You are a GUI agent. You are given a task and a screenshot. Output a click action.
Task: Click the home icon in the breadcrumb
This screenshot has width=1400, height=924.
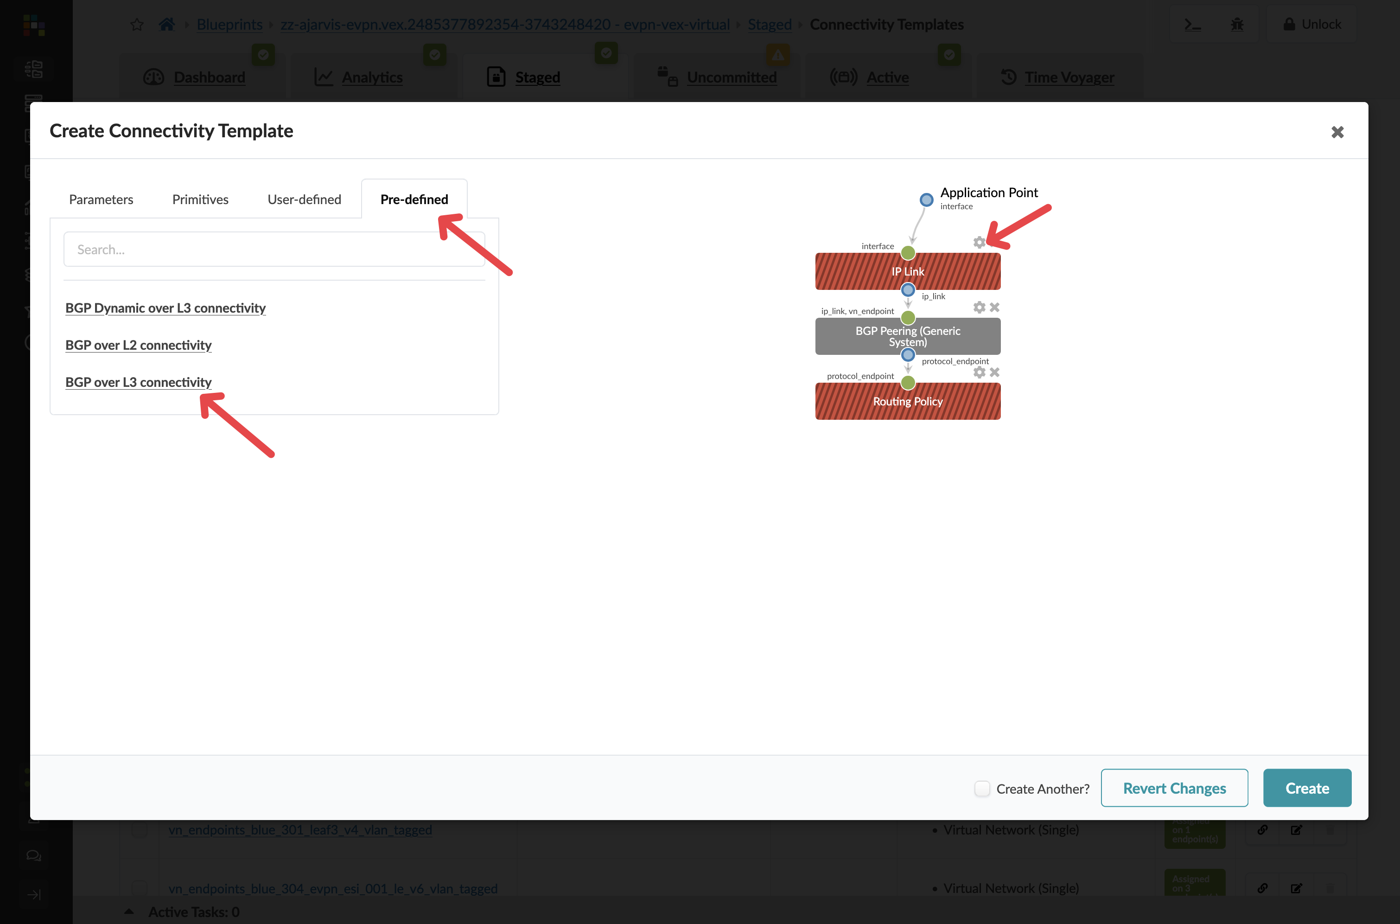coord(167,24)
